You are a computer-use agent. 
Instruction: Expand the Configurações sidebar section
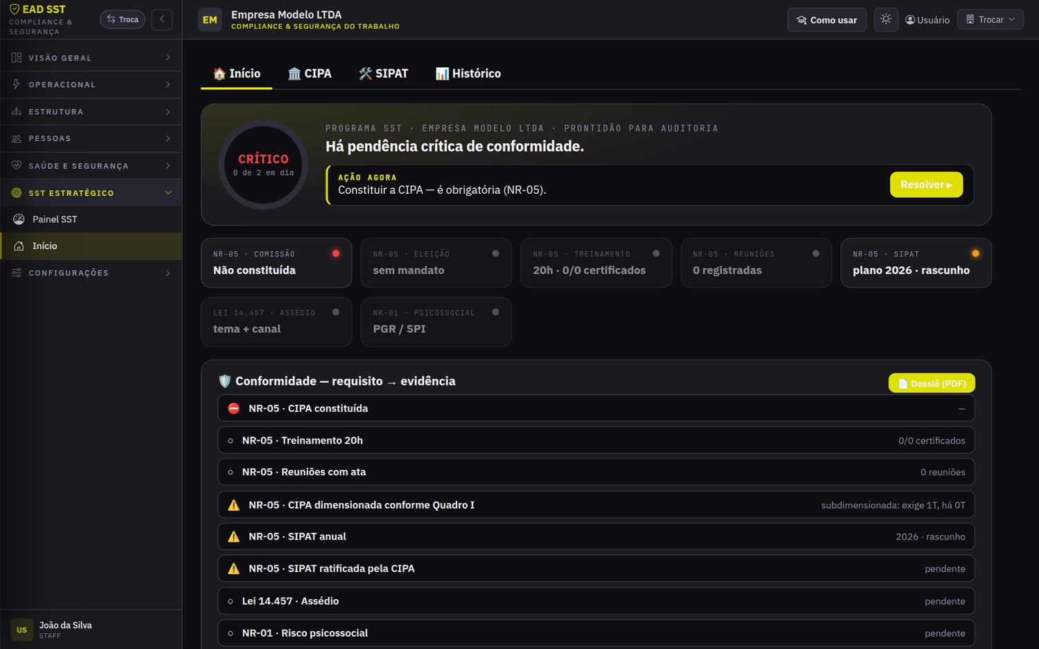coord(91,273)
